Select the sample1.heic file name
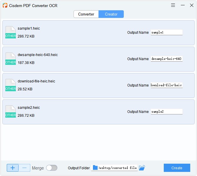This screenshot has height=176, width=197. [29, 28]
